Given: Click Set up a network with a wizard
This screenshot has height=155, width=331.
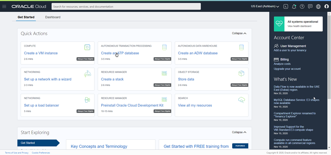Looking at the screenshot, I should [48, 79].
